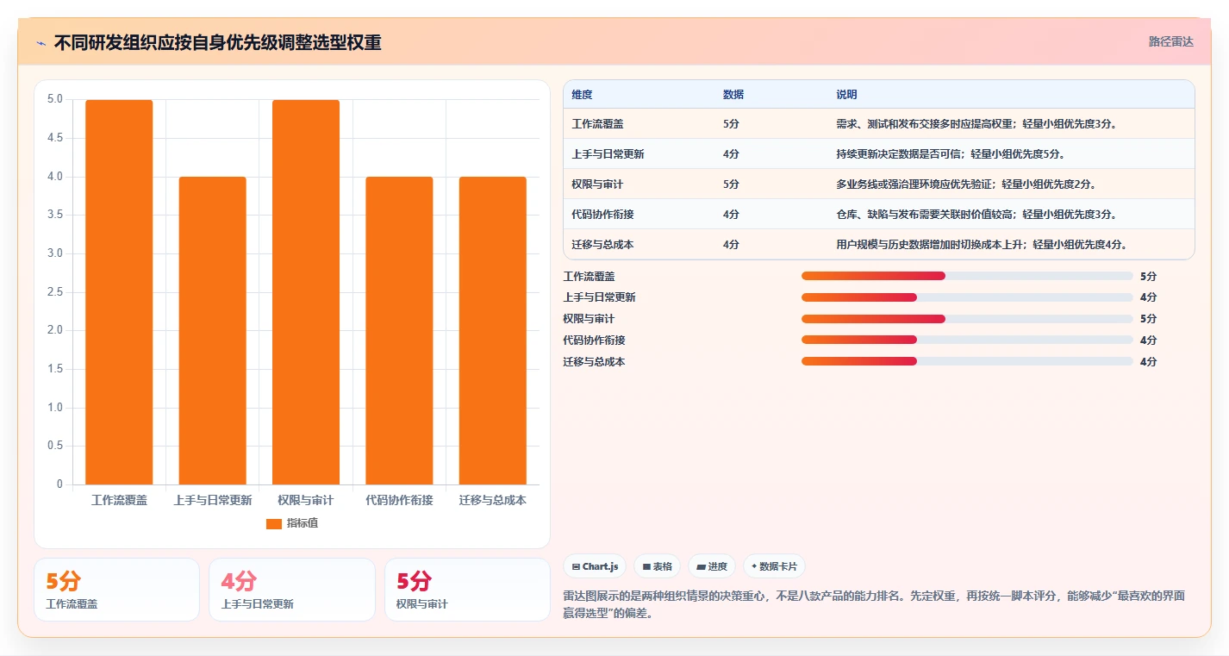Select the 迁移与总成本 cell in the table
This screenshot has height=656, width=1229.
(602, 245)
